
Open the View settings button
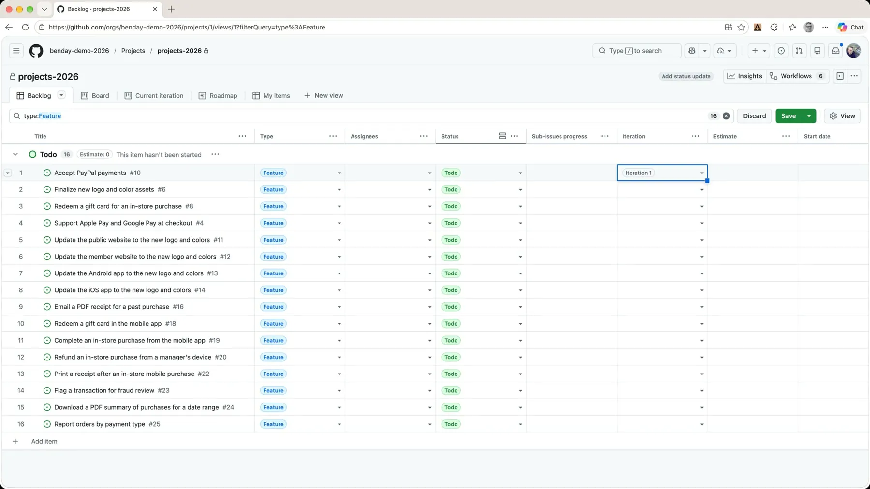click(842, 116)
